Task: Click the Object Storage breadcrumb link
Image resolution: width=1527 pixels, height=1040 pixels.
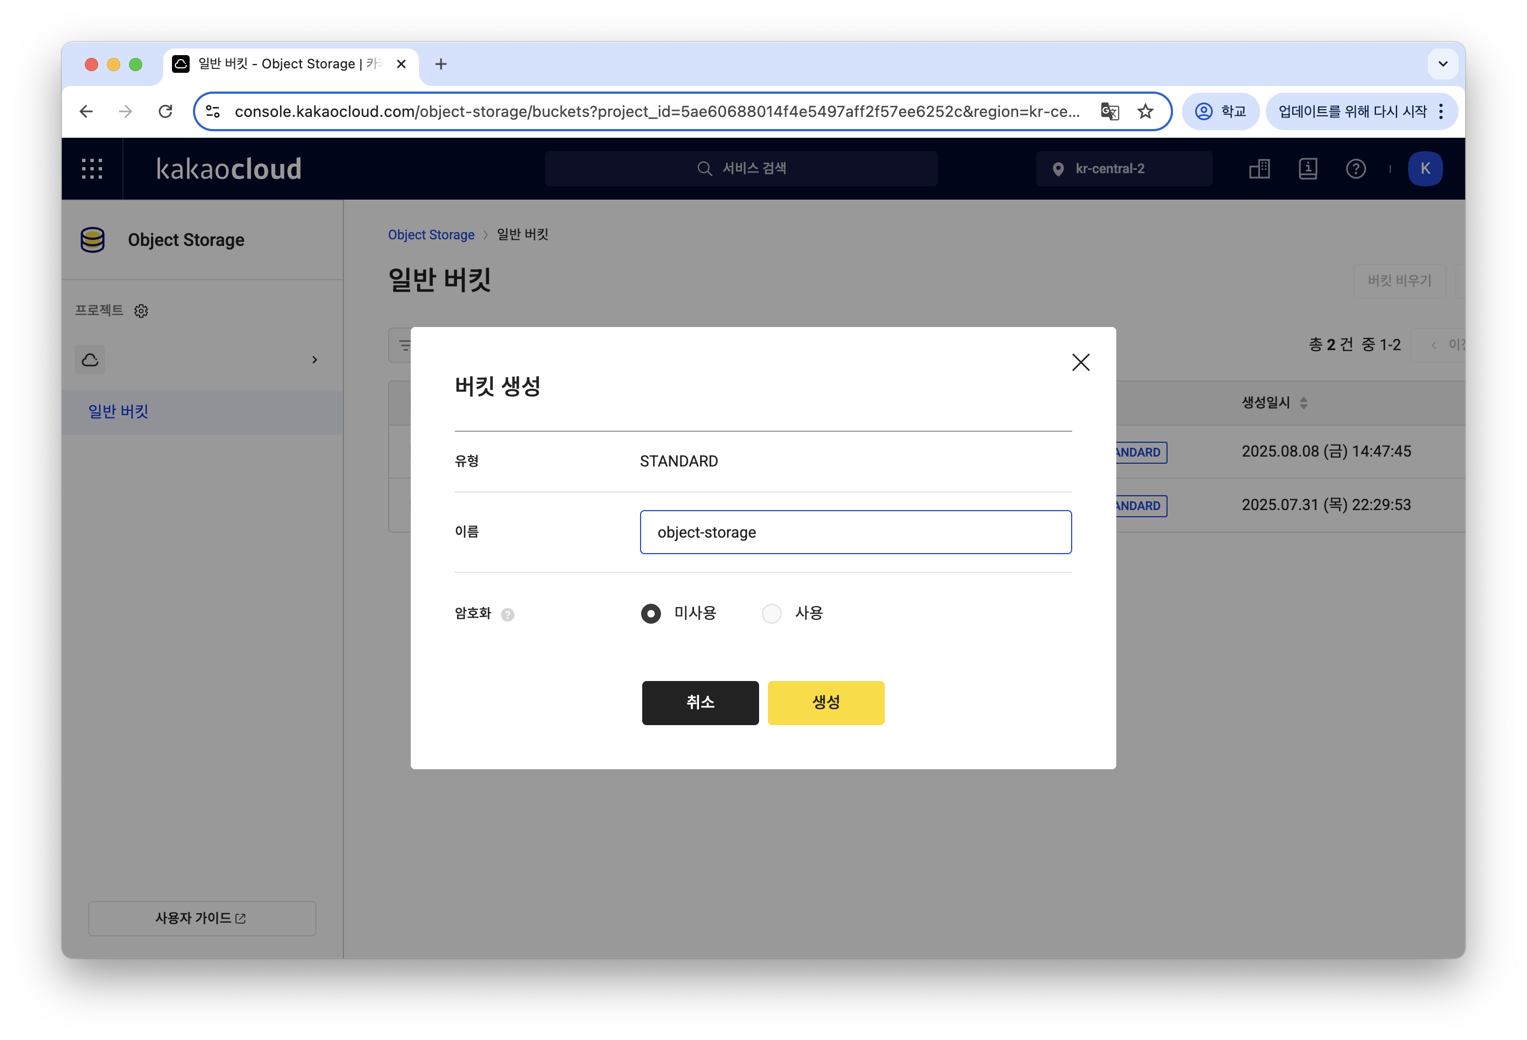Action: 431,235
